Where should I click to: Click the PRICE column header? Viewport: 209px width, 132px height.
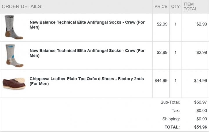tap(161, 6)
